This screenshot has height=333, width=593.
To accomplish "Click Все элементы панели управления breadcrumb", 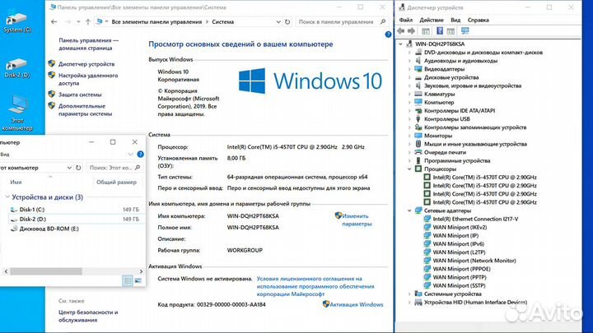I will (x=156, y=22).
